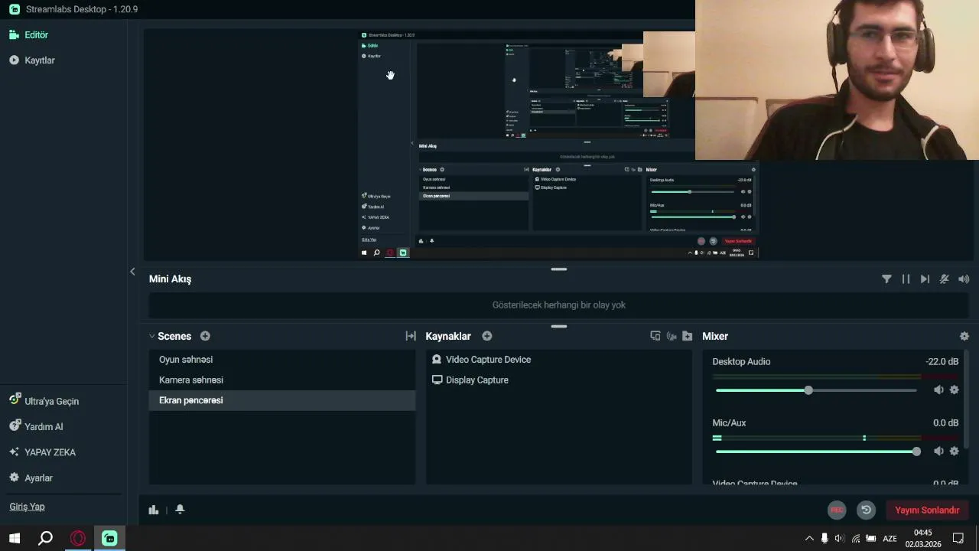979x551 pixels.
Task: Add a new source in Kaynaklar
Action: (x=487, y=336)
